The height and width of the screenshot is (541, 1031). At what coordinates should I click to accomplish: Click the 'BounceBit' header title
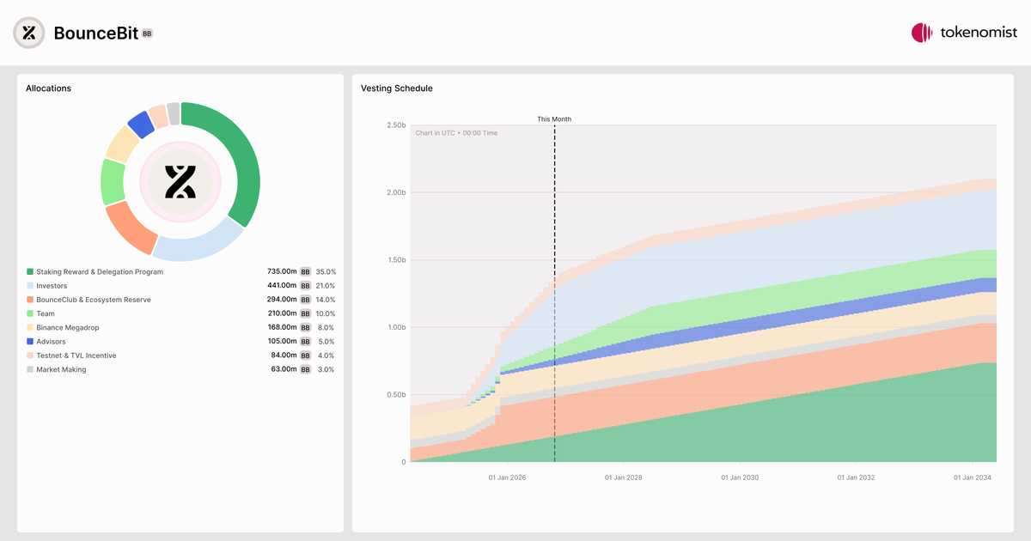pos(95,33)
